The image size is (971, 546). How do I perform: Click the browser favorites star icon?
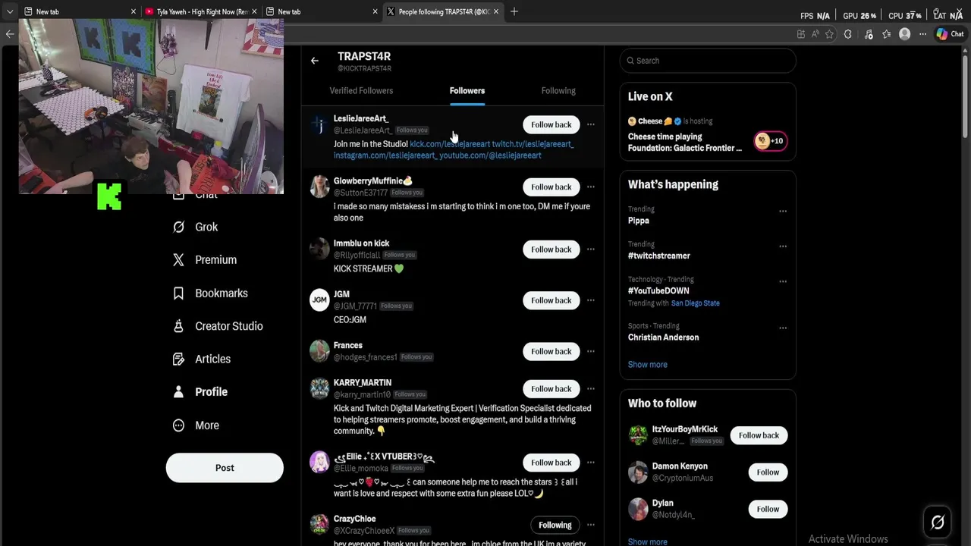tap(830, 34)
